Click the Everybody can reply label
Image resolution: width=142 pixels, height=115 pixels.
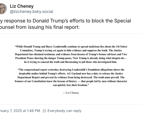point(65,111)
